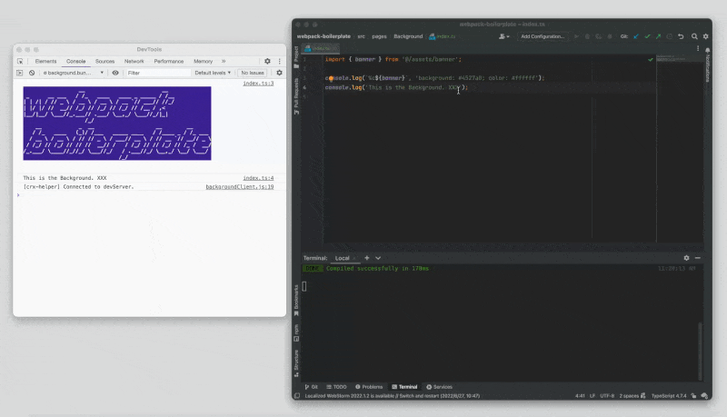Screen dimensions: 727x417
Task: Open the index.ts:3 source link
Action: point(258,84)
